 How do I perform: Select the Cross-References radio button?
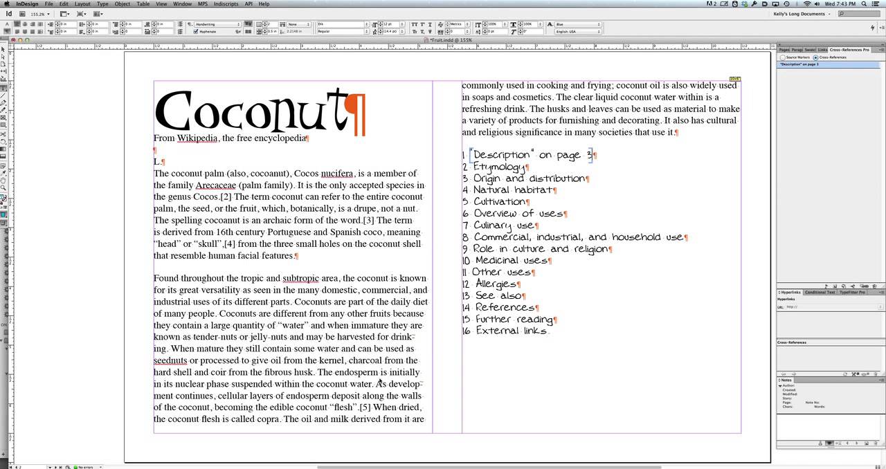click(815, 57)
